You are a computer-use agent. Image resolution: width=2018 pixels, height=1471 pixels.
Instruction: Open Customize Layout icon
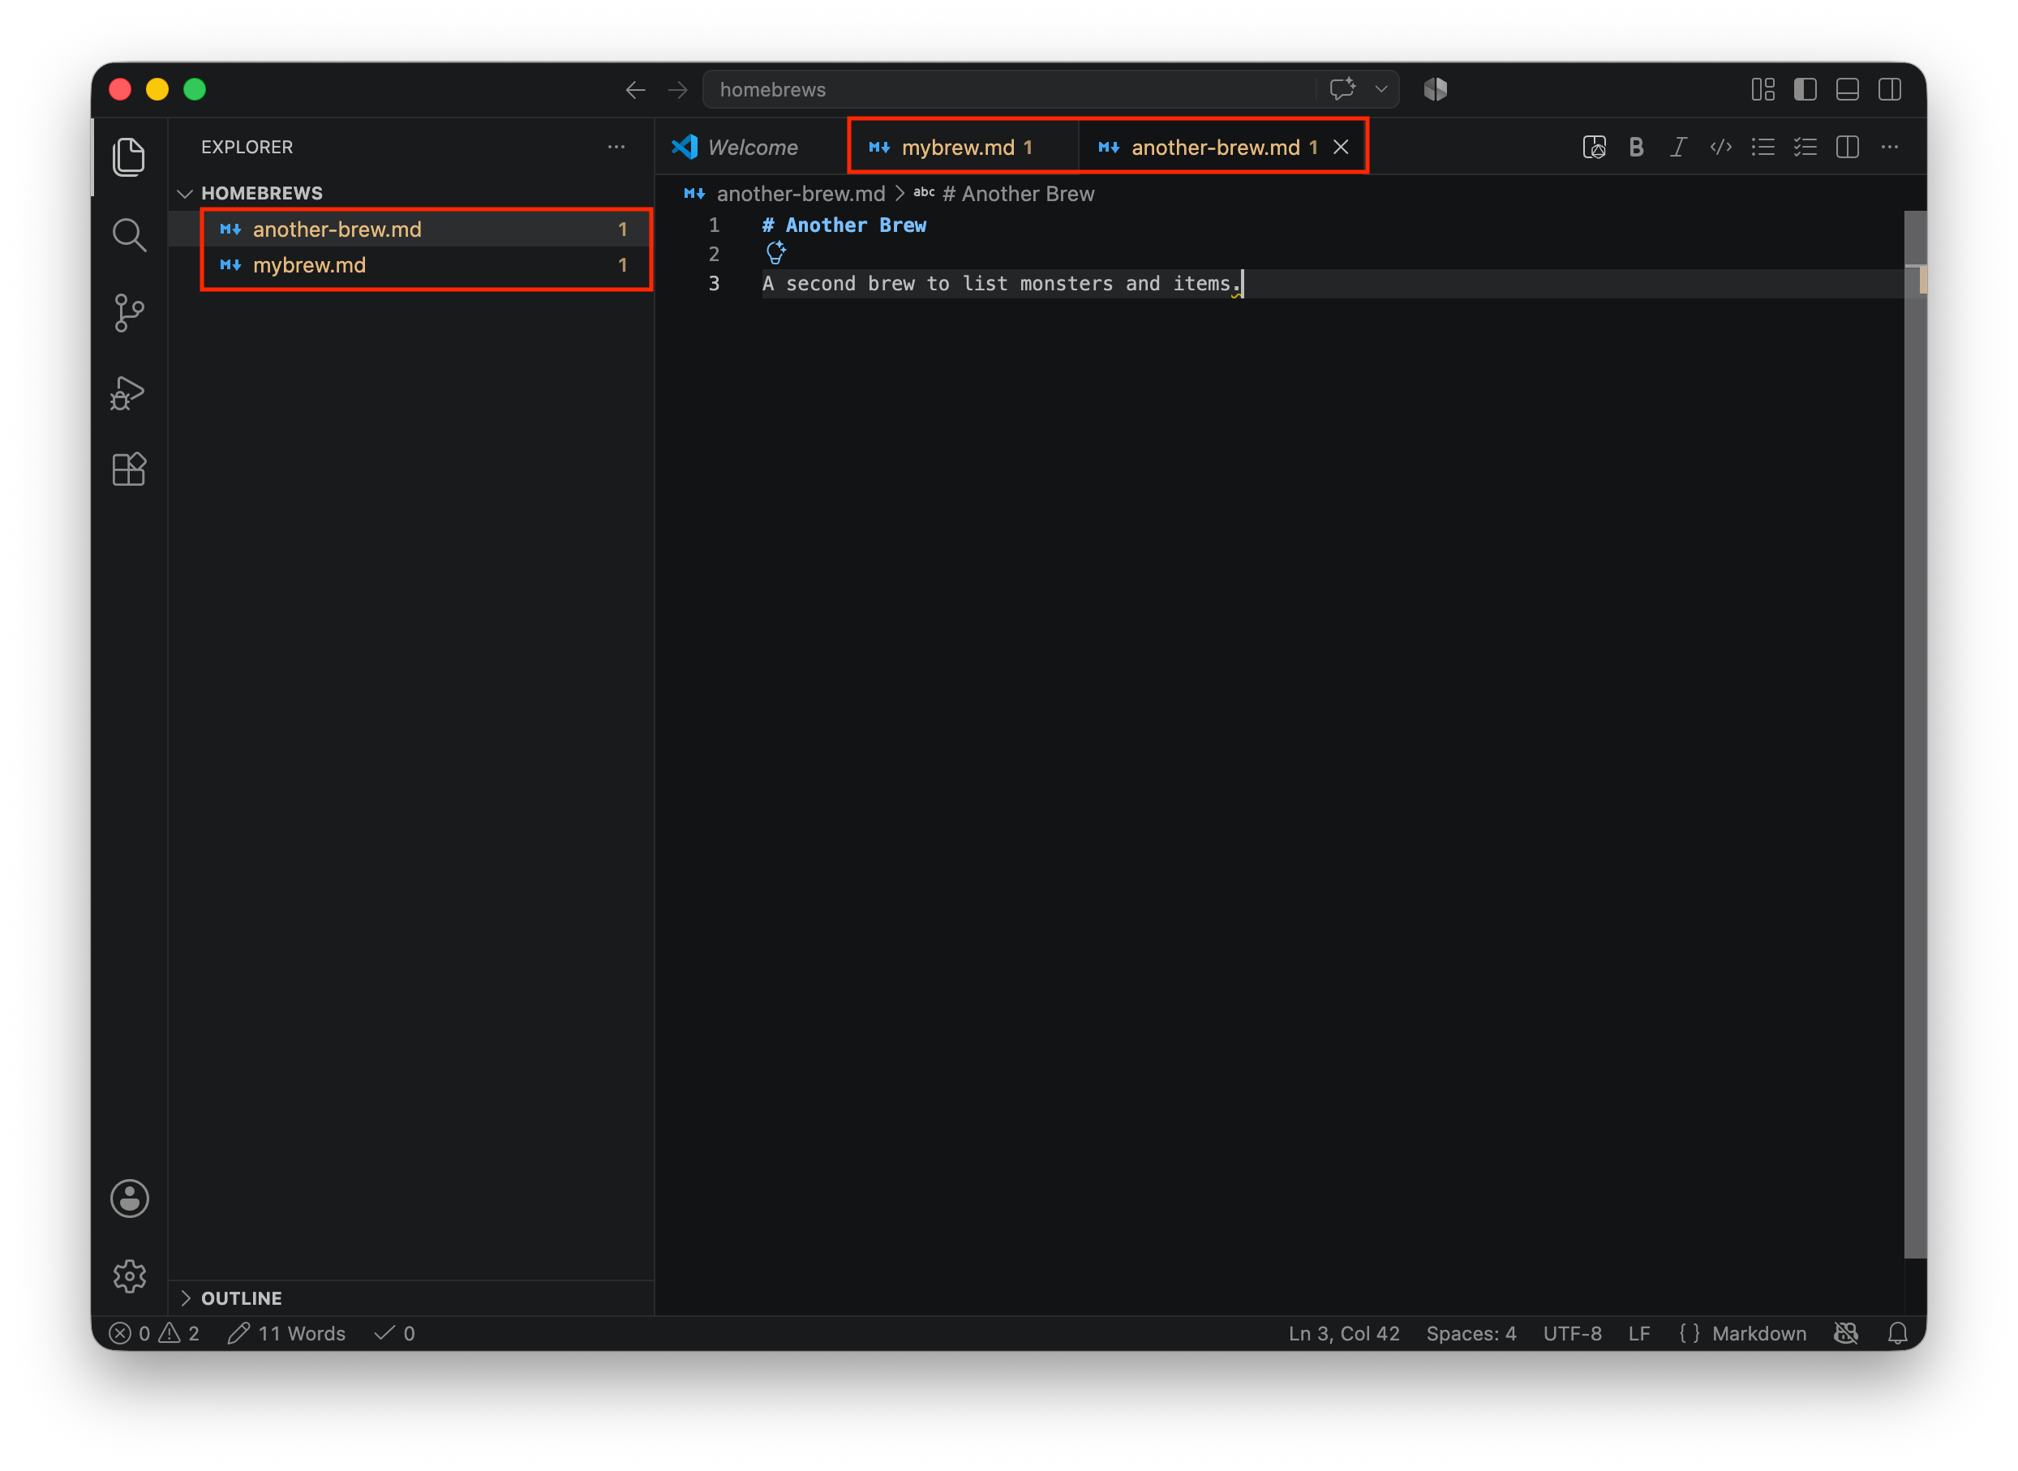pyautogui.click(x=1763, y=89)
